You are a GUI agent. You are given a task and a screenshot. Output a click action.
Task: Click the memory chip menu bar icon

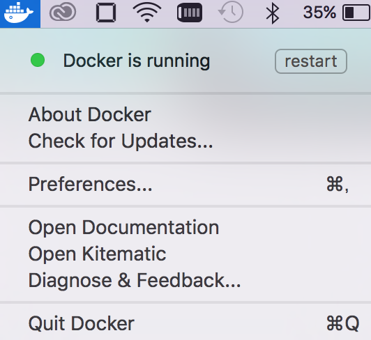tap(190, 13)
